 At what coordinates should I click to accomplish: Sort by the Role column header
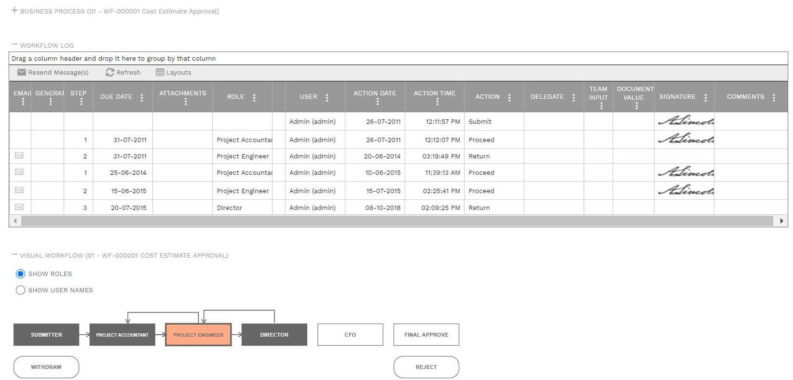coord(235,97)
